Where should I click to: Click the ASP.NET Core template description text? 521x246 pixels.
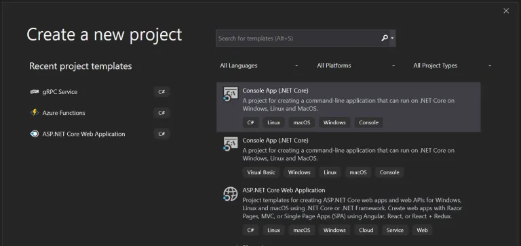352,208
